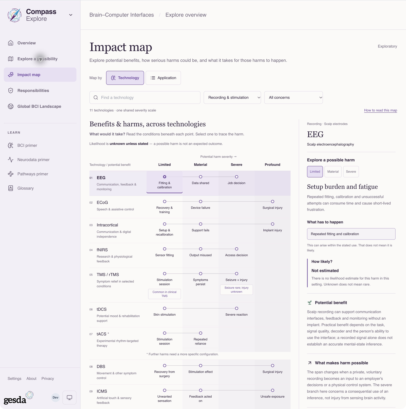Click the Privacy footer link
This screenshot has width=406, height=409.
click(x=48, y=379)
